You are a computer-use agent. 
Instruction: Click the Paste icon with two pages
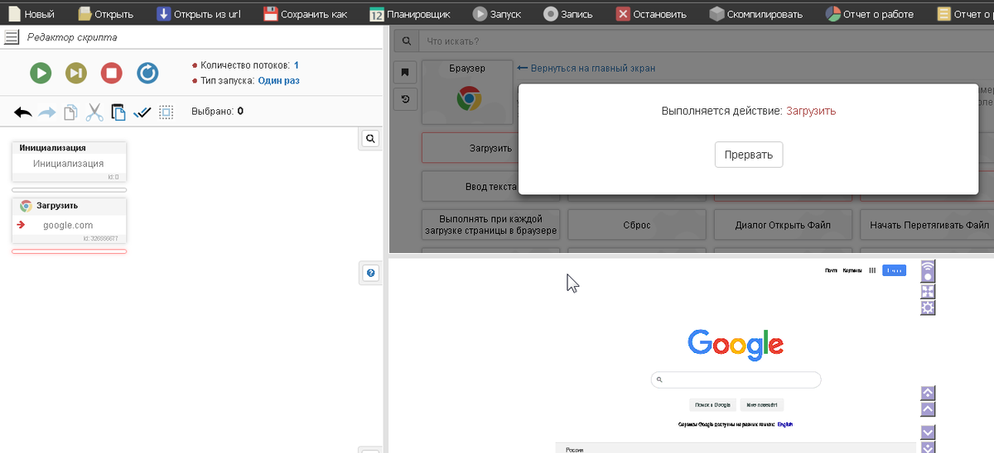coord(118,112)
